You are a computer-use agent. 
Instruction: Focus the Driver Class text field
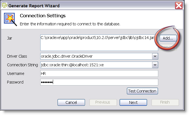[x=96, y=56]
